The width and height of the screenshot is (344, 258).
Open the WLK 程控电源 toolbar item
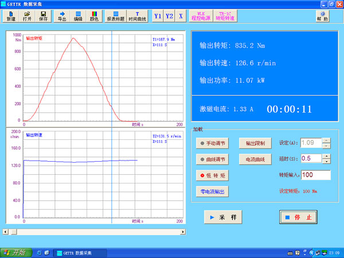pyautogui.click(x=201, y=15)
